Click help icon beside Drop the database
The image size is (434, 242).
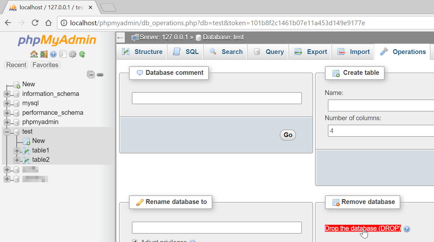407,229
